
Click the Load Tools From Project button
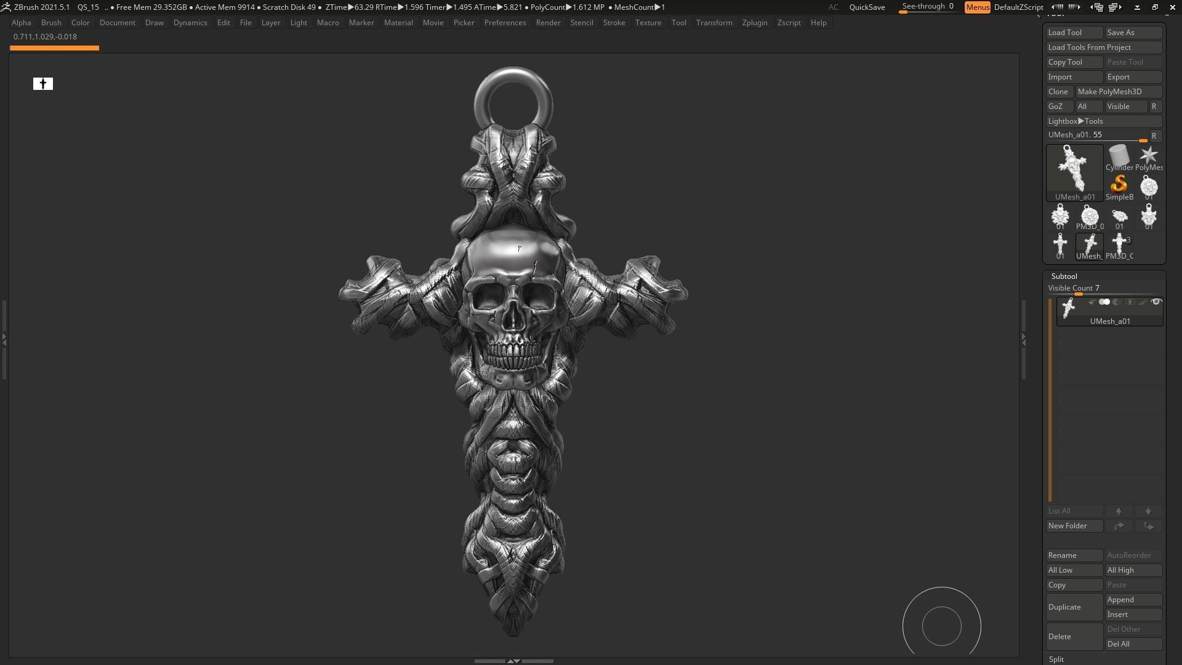tap(1104, 47)
